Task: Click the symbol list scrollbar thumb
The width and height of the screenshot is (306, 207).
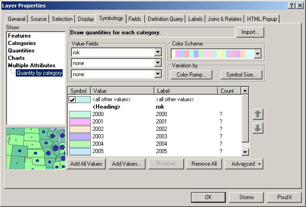Action: 245,118
